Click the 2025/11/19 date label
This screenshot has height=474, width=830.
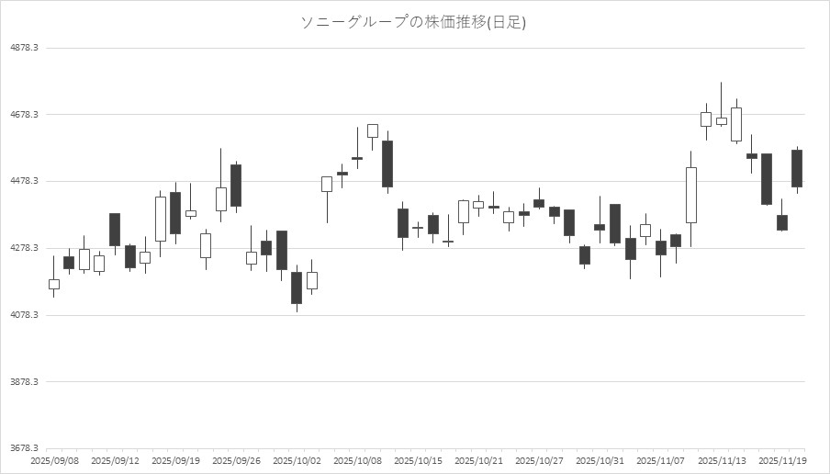(781, 460)
